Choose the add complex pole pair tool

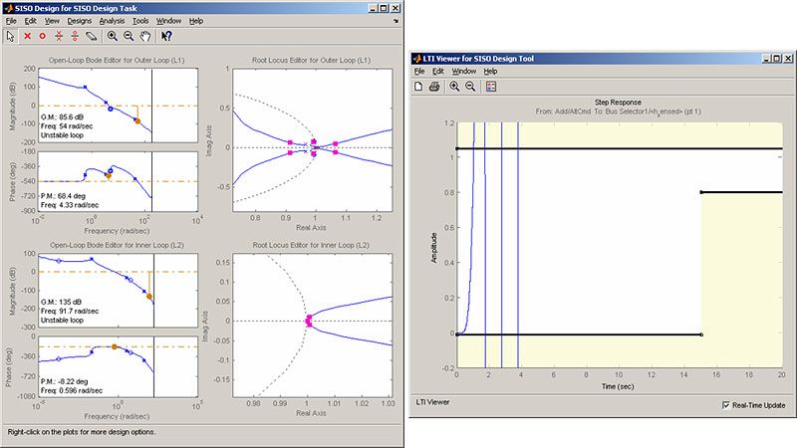(59, 36)
